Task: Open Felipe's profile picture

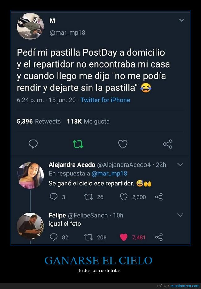Action: click(x=30, y=226)
